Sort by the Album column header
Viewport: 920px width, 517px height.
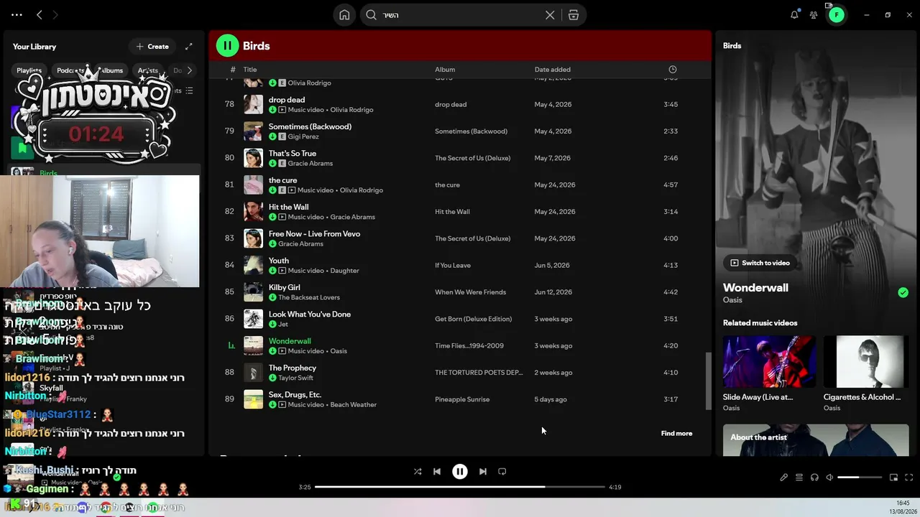coord(445,70)
